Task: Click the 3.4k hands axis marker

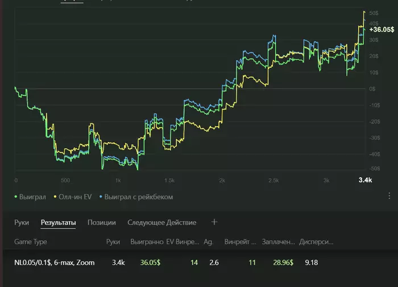Action: tap(365, 180)
